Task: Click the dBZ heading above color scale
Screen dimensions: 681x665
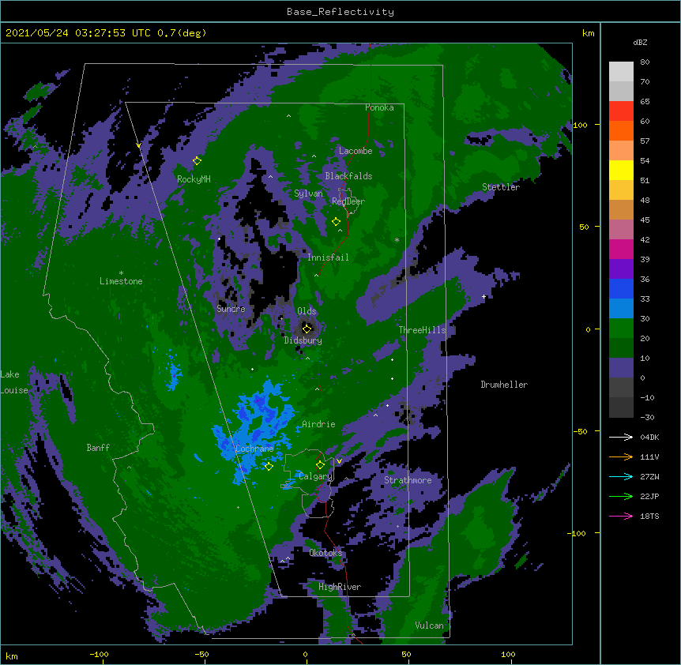Action: pyautogui.click(x=640, y=42)
